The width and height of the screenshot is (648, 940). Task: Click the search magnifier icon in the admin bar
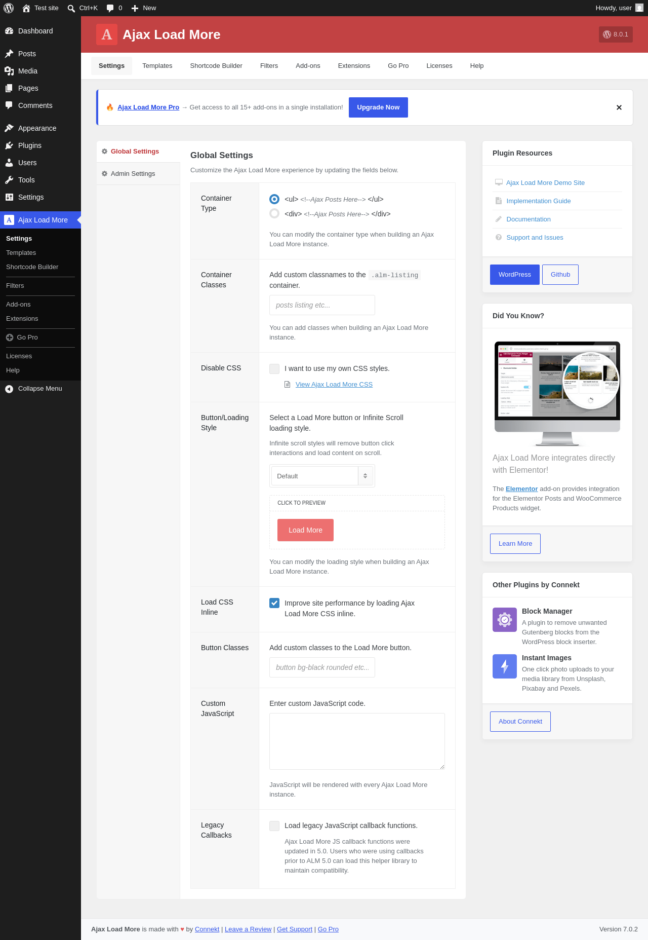[71, 8]
